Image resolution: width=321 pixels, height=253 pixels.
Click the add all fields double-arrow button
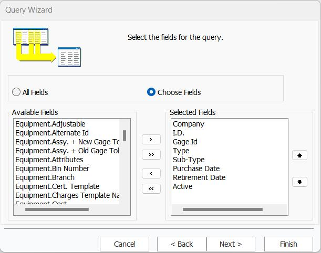[151, 155]
